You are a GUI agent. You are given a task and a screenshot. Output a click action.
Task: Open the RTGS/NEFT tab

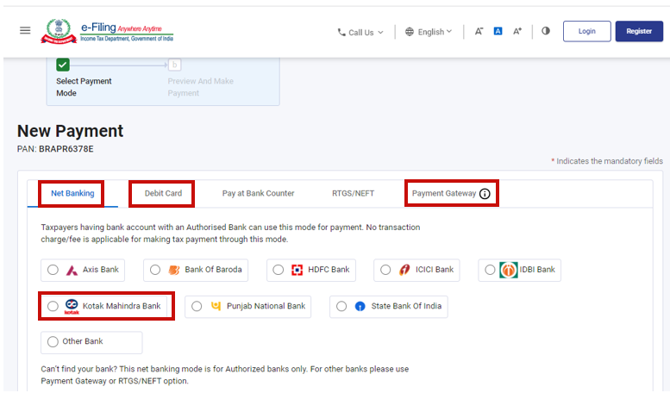(353, 194)
